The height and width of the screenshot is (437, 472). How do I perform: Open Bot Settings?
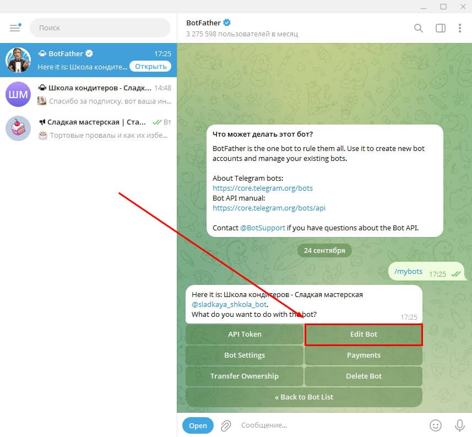[245, 355]
